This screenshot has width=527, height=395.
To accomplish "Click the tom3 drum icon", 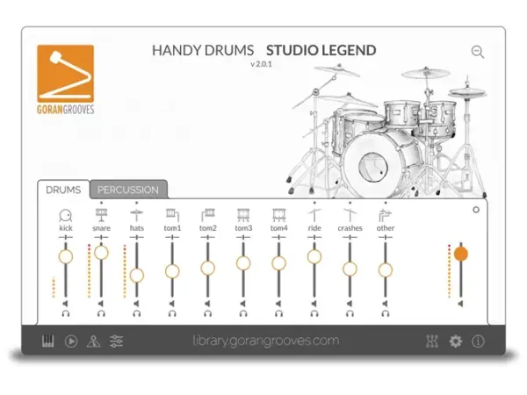I will (243, 215).
